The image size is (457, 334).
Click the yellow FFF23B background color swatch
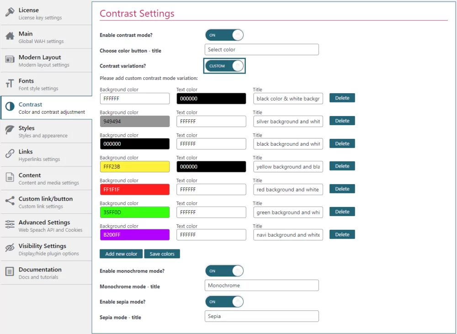click(x=134, y=166)
